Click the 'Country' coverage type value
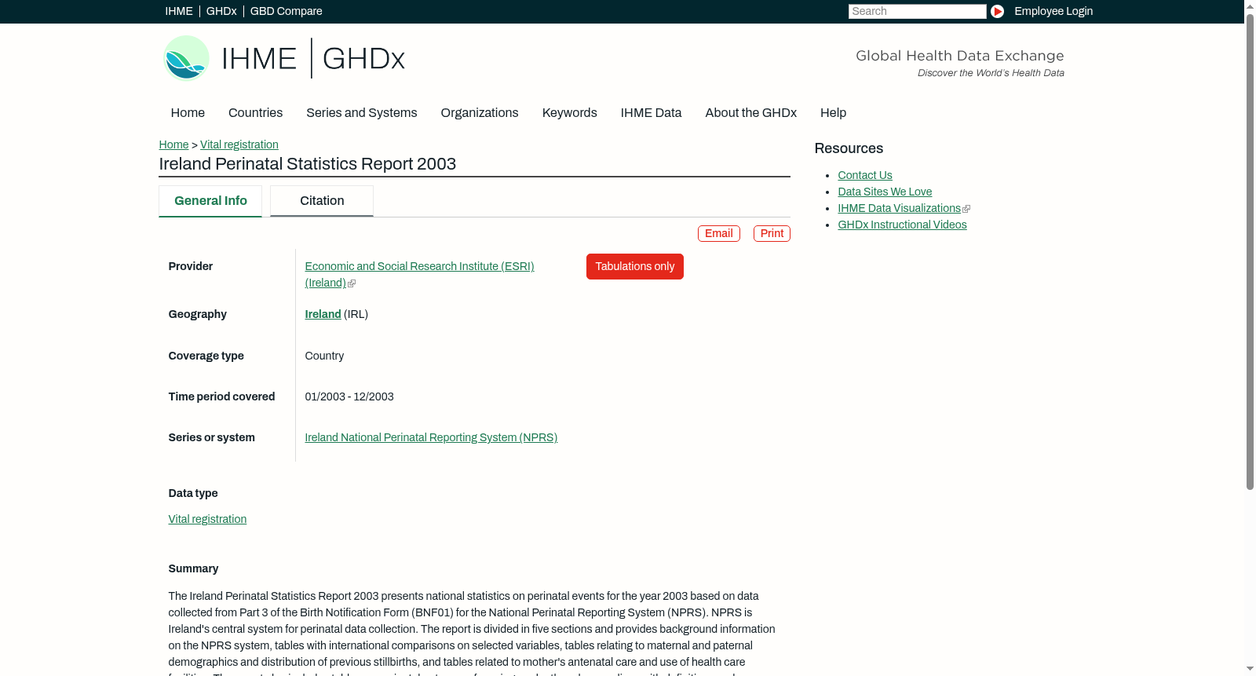Image resolution: width=1256 pixels, height=676 pixels. (324, 356)
